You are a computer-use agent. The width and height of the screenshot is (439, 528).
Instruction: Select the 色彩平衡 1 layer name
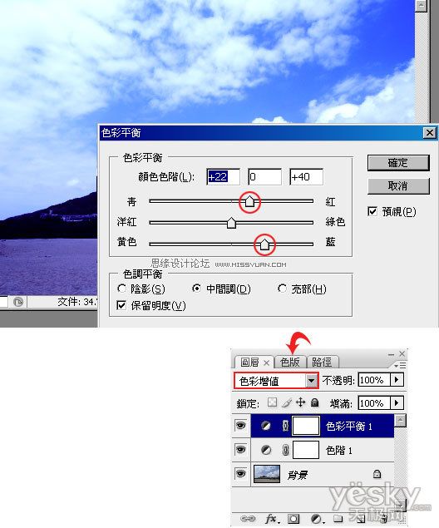348,427
